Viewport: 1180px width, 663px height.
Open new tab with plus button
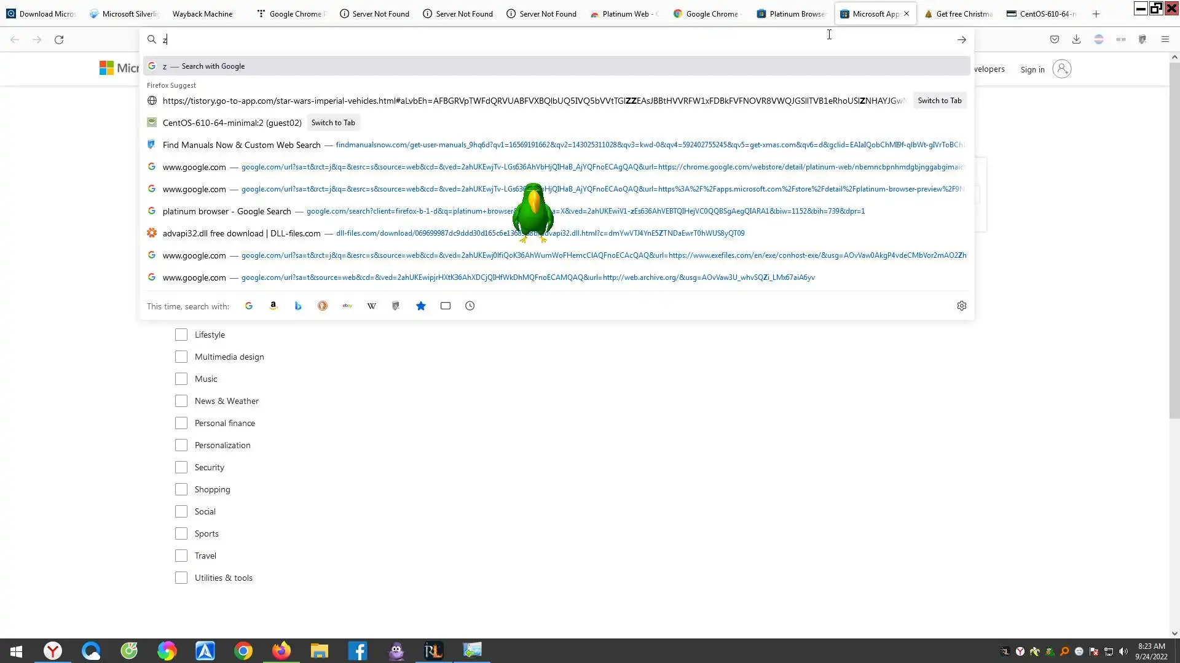(1096, 14)
